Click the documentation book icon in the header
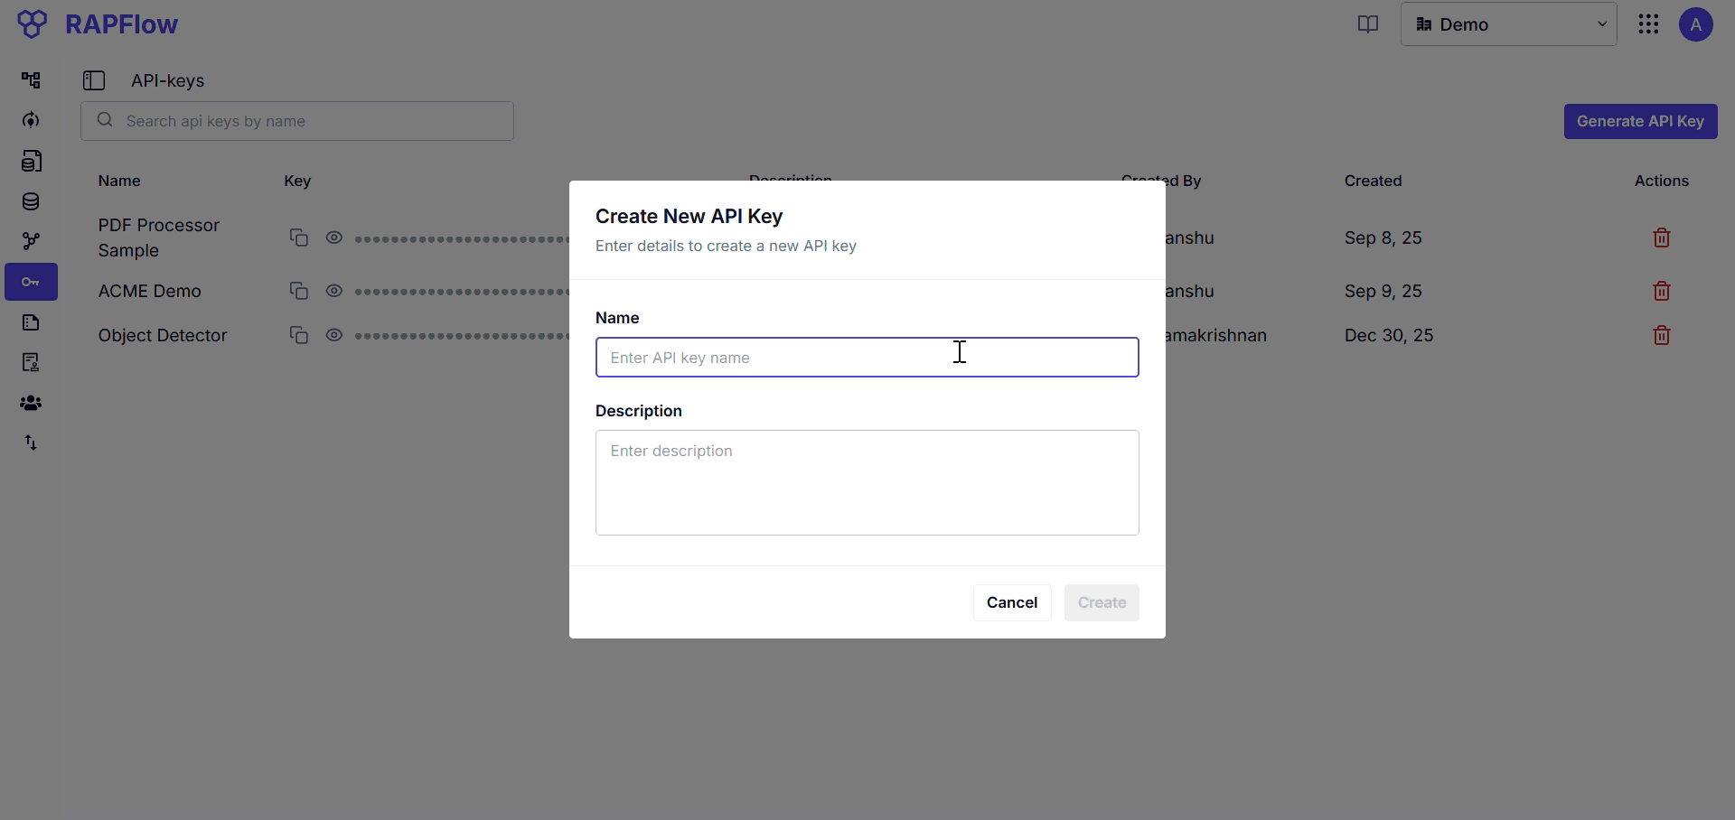The height and width of the screenshot is (820, 1735). [1368, 24]
